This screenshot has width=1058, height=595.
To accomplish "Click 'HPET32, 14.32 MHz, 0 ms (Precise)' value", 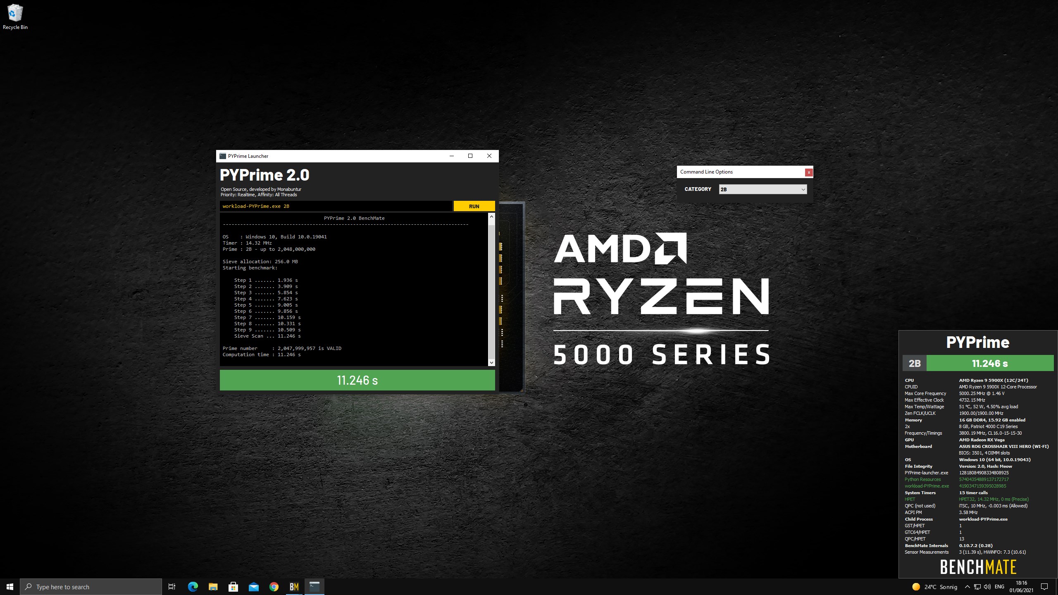I will 994,499.
